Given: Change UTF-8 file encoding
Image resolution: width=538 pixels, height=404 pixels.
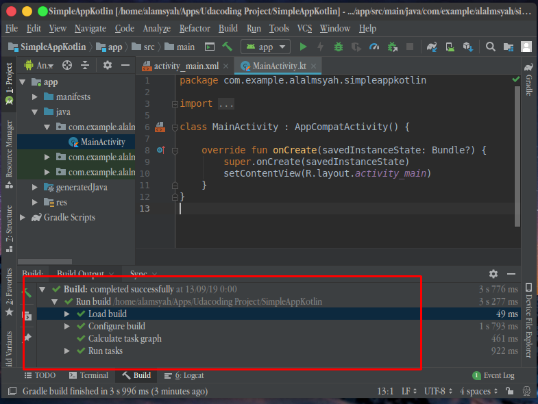Looking at the screenshot, I should coord(438,391).
